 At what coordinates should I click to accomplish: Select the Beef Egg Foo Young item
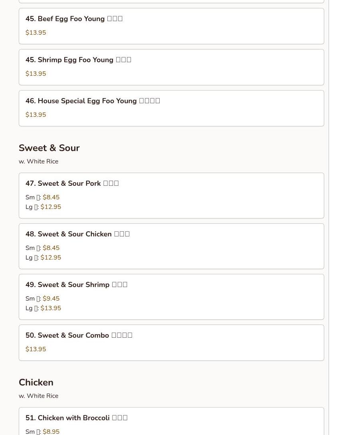click(x=74, y=19)
